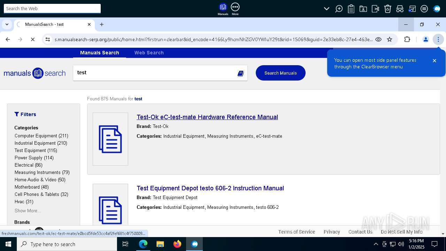Click the zoom magnifier plus icon
Viewport: 446px width, 251px height.
[x=339, y=9]
